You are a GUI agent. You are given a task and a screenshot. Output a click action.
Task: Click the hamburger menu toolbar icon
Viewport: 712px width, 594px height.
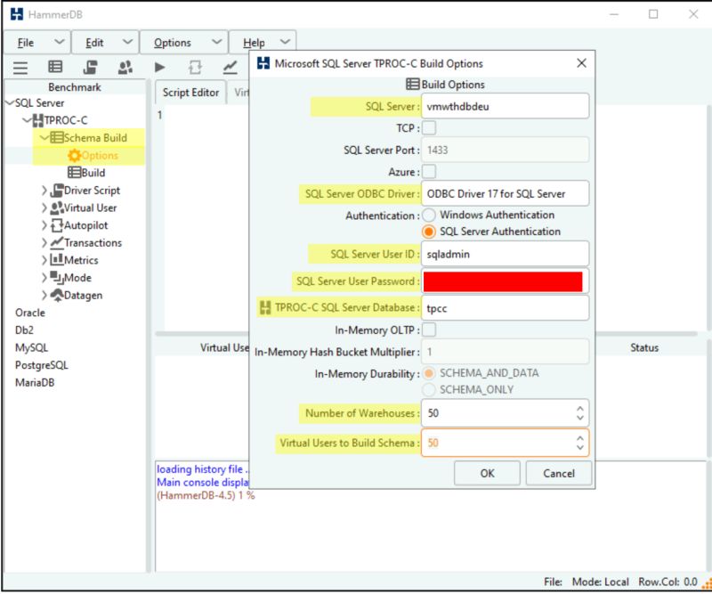tap(20, 68)
